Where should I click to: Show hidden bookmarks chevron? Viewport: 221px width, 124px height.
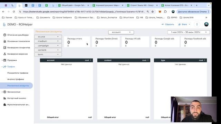tap(206, 18)
